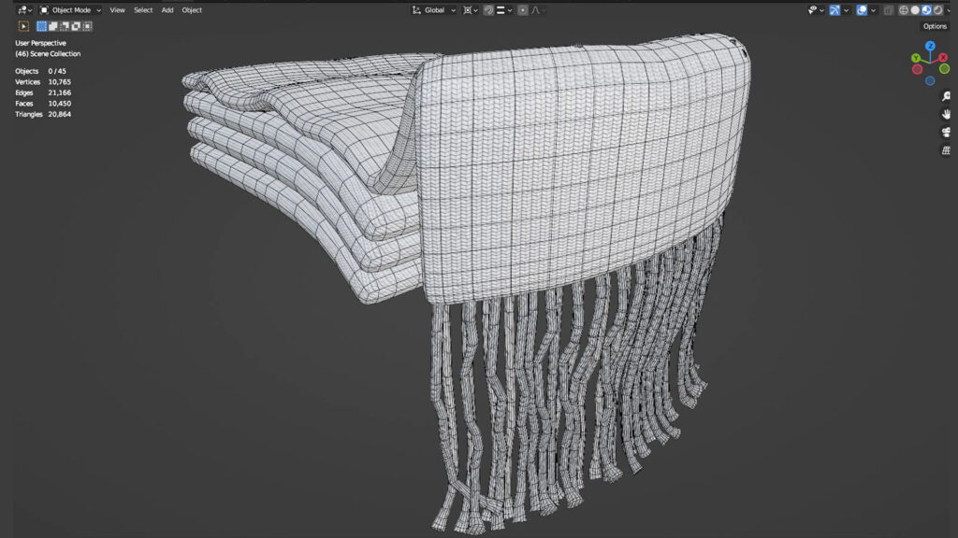Click the red X axis gizmo ball
The image size is (958, 538).
pos(917,69)
